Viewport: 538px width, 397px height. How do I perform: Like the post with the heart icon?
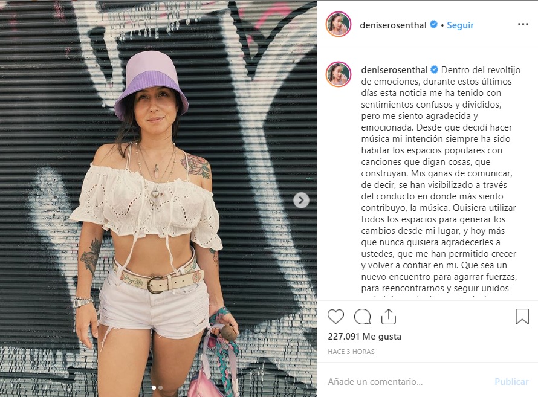[335, 317]
